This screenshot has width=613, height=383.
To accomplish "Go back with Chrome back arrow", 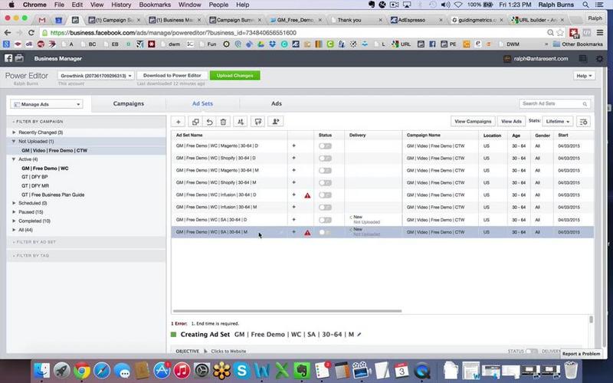I will [x=8, y=33].
